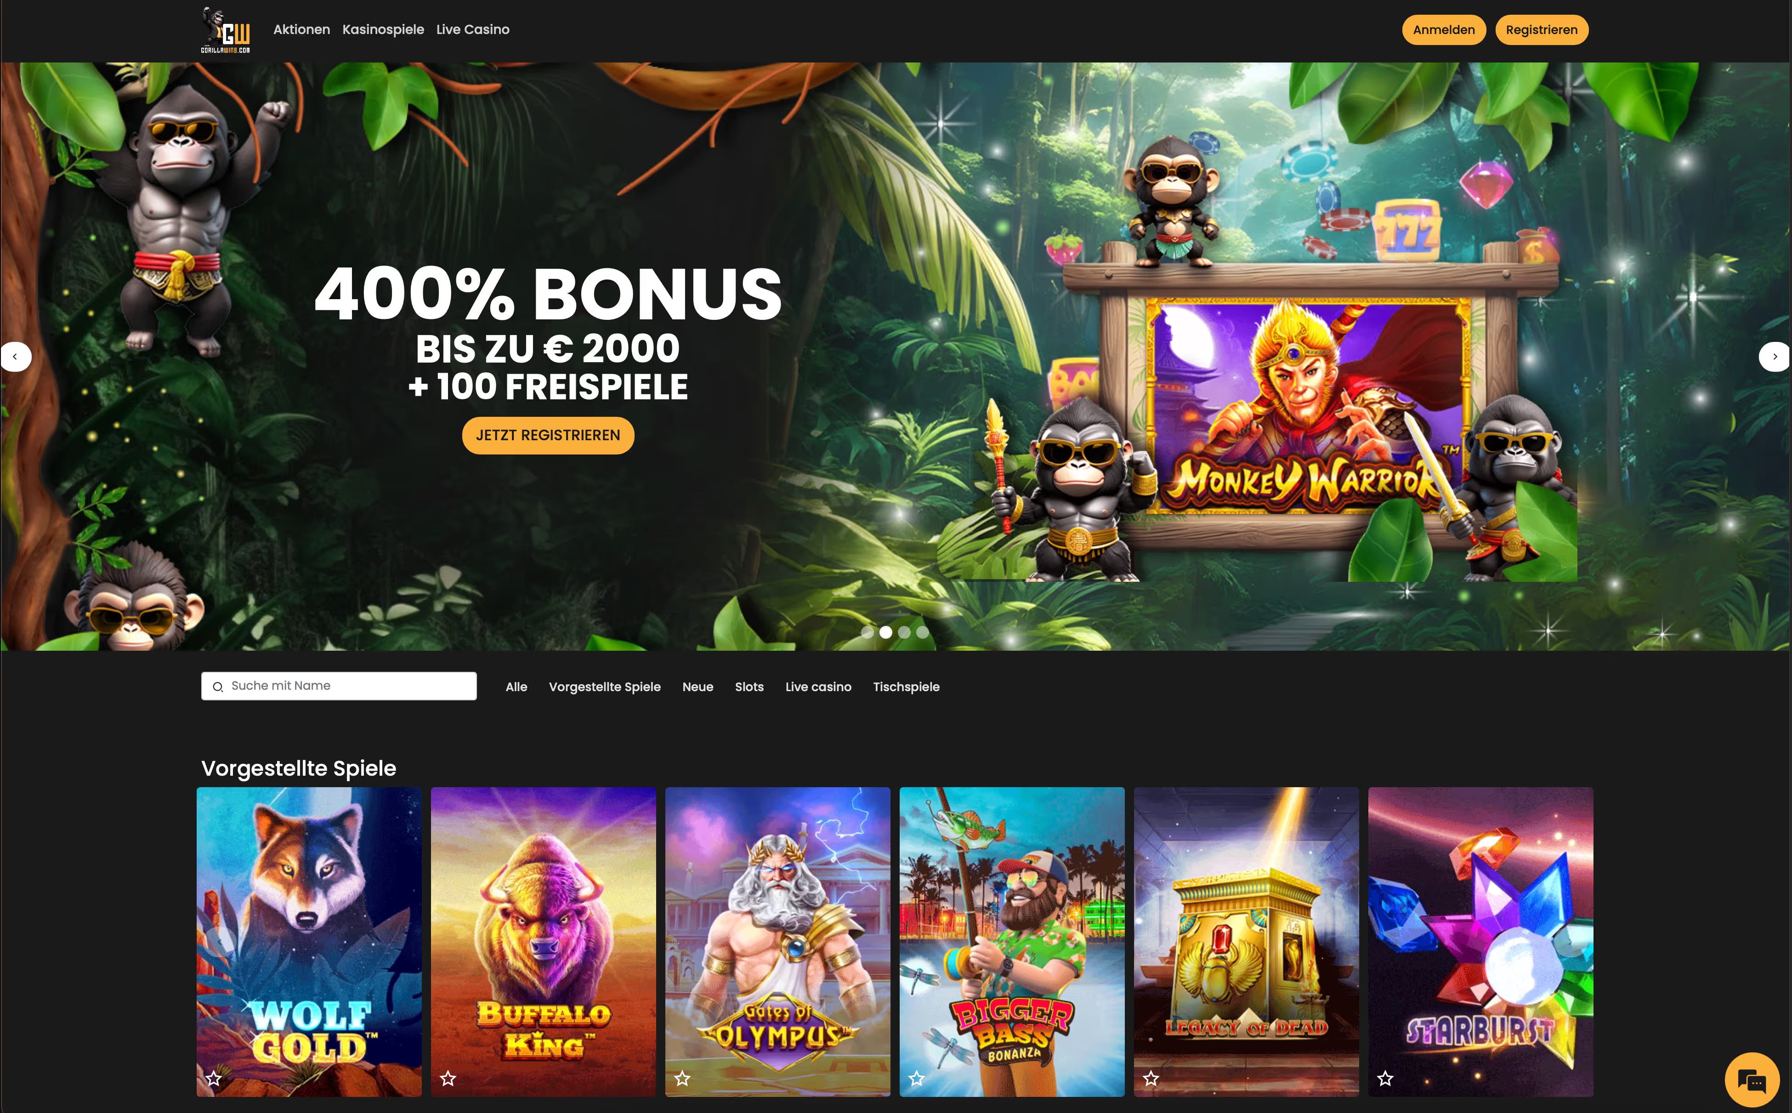
Task: Click Jetzt Registrieren on the banner
Action: coord(548,435)
